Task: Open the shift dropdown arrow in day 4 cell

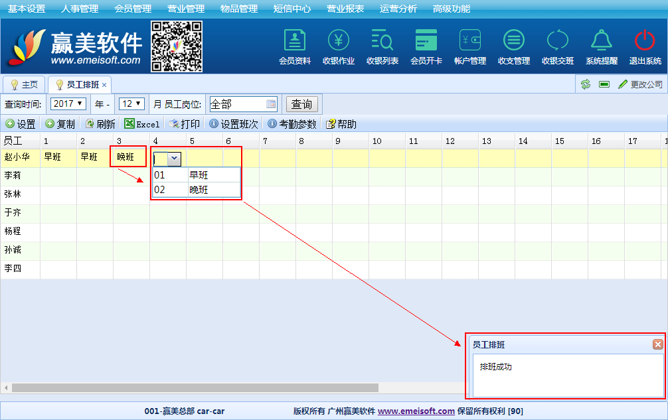Action: pos(174,158)
